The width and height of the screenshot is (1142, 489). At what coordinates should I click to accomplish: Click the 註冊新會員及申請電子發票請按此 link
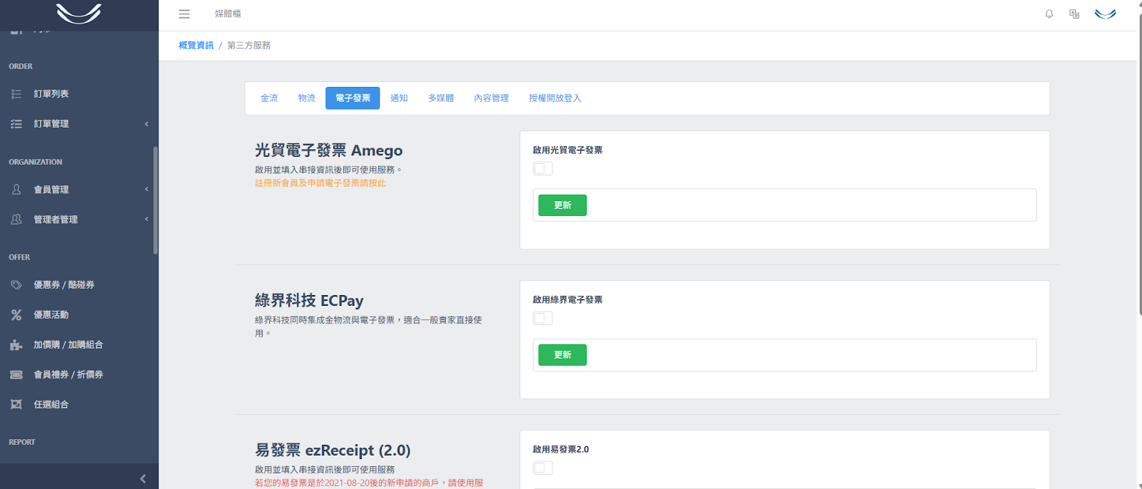click(320, 183)
